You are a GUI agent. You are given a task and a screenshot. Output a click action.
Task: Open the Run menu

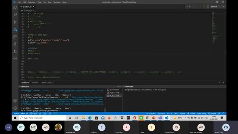point(49,2)
